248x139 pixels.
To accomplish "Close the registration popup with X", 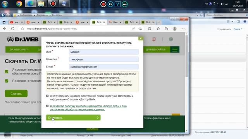I will click(x=141, y=38).
